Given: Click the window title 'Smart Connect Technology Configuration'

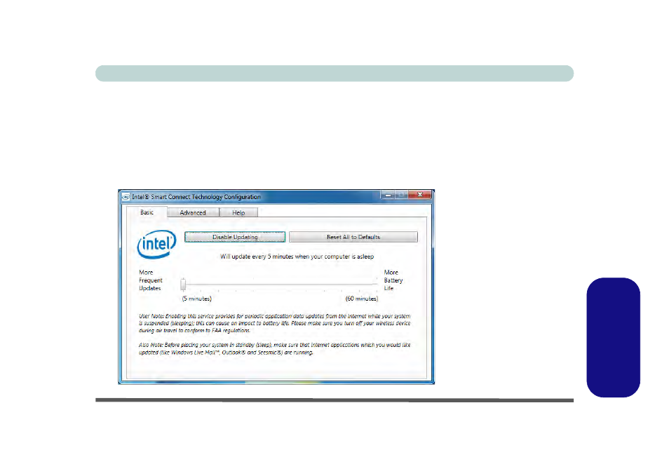Looking at the screenshot, I should [196, 197].
